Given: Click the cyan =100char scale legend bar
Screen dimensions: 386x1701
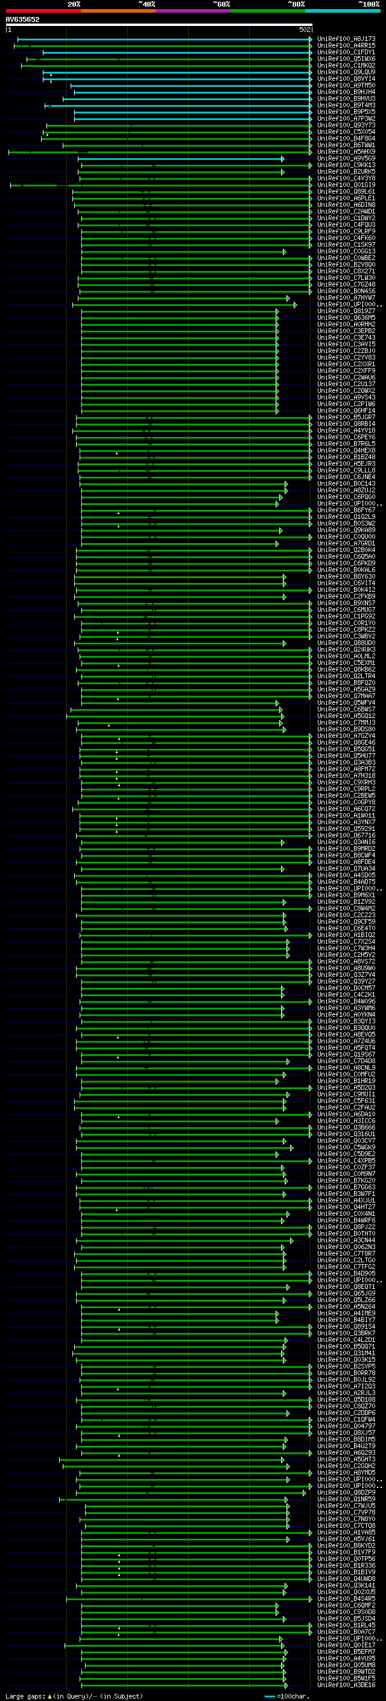Looking at the screenshot, I should click(x=269, y=1696).
